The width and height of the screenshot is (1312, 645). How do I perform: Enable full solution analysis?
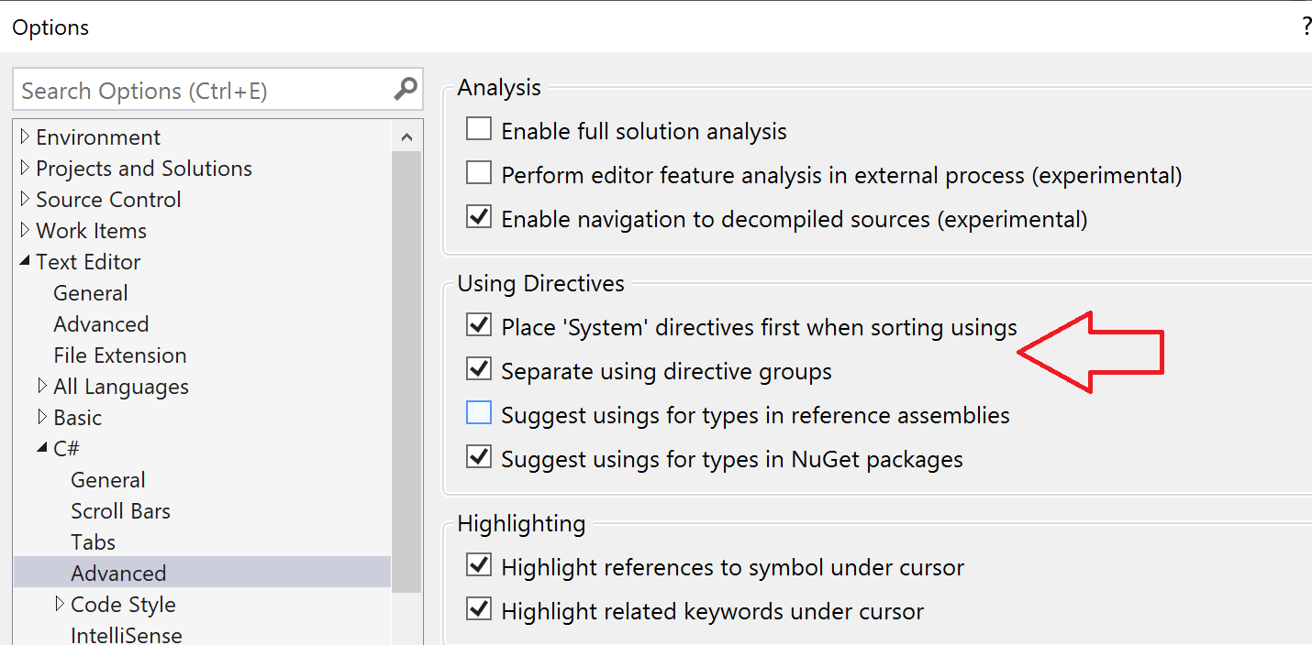(477, 130)
